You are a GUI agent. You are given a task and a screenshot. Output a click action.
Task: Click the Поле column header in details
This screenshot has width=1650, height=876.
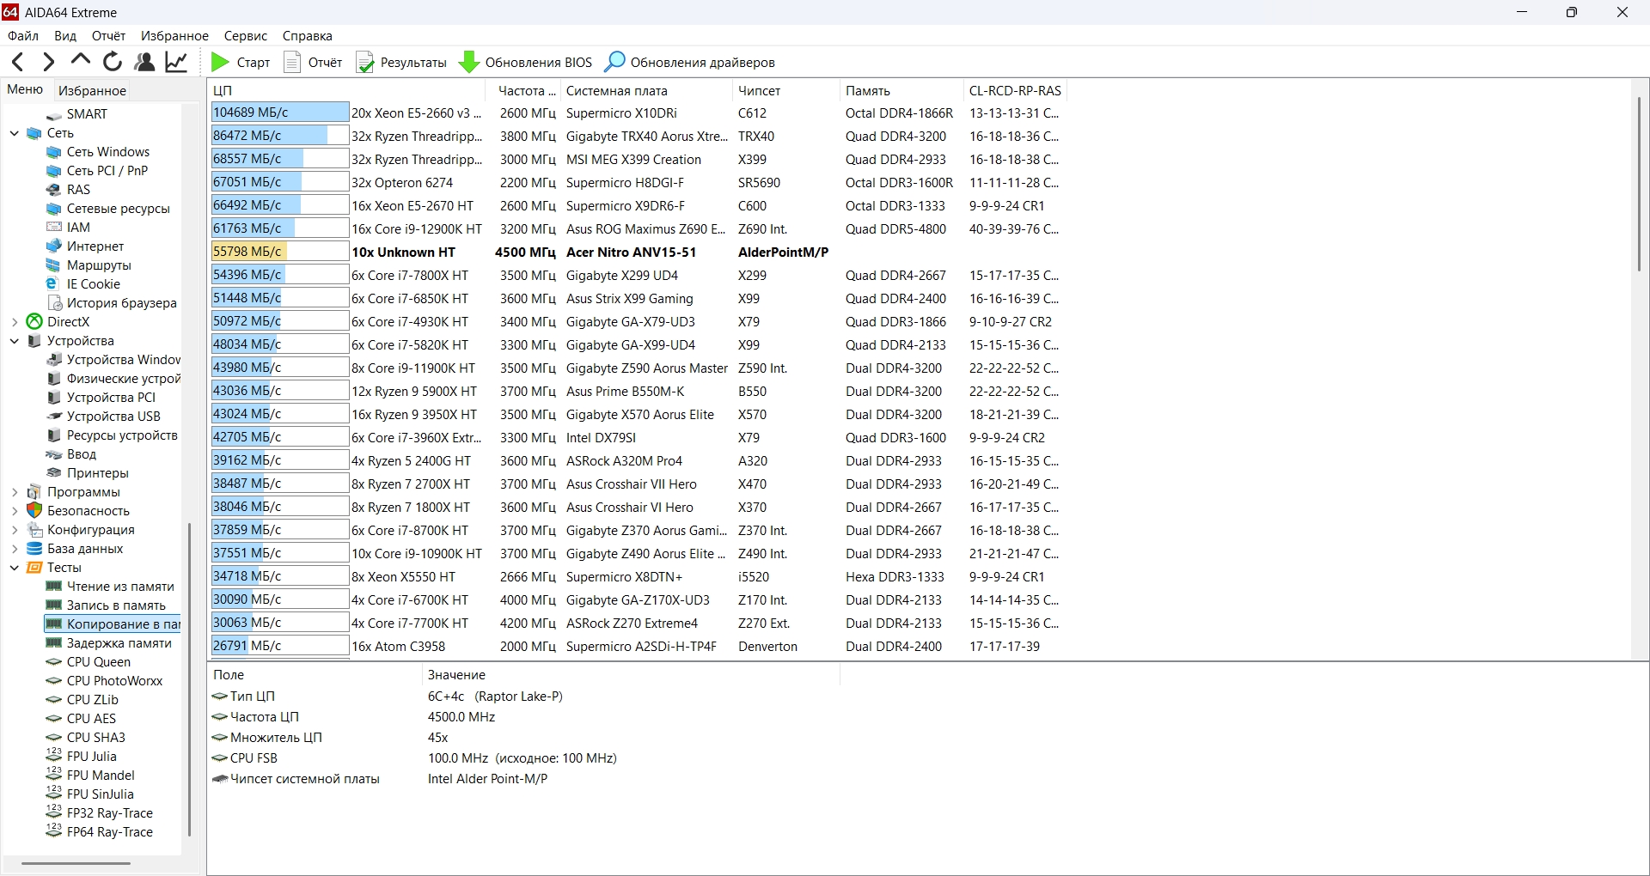click(315, 675)
